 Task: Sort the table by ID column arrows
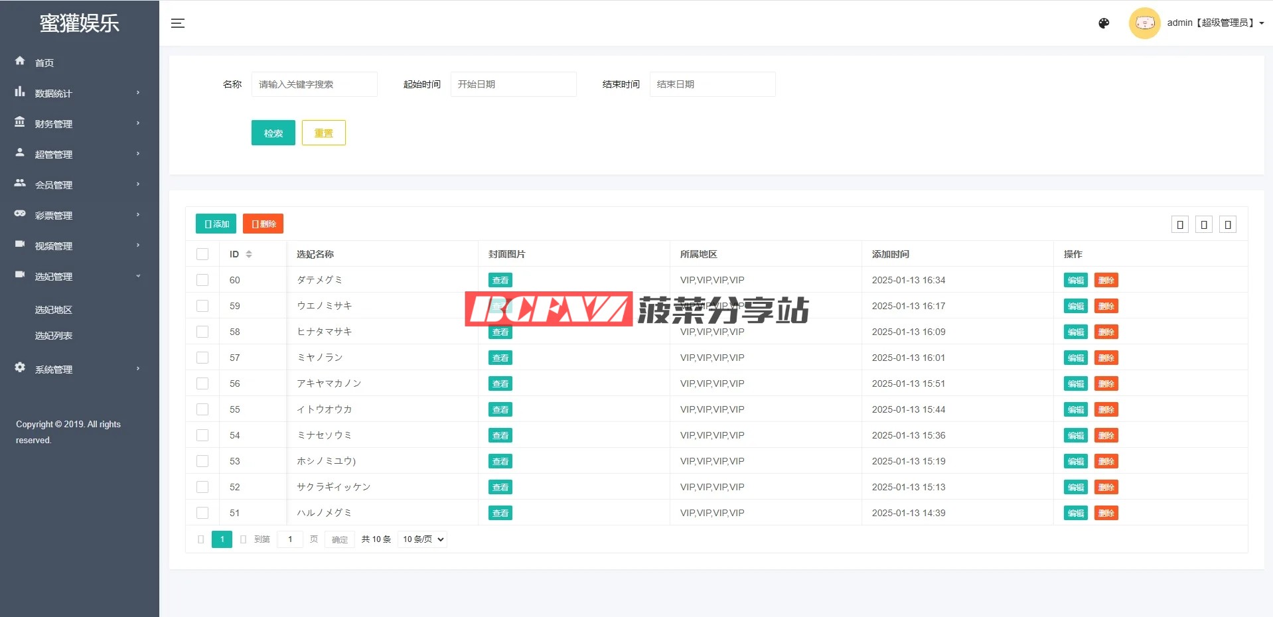coord(249,254)
